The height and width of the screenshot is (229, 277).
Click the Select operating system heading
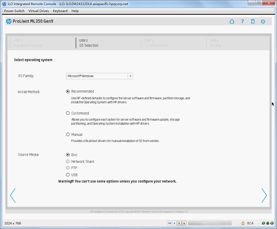[33, 60]
